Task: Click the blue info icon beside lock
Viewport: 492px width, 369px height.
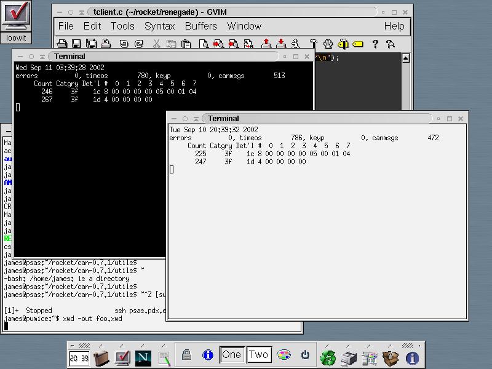Action: [x=208, y=355]
